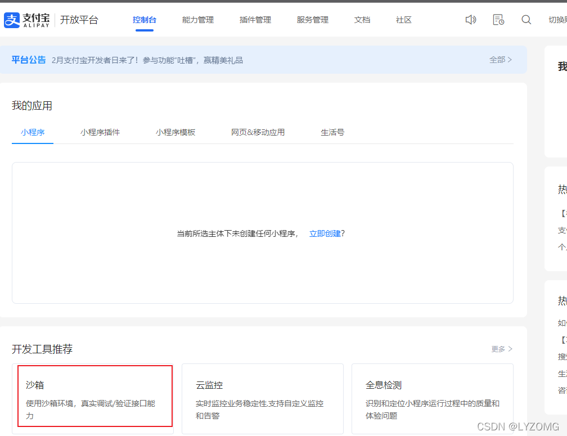Click the 开发工具推荐 heading

click(42, 349)
